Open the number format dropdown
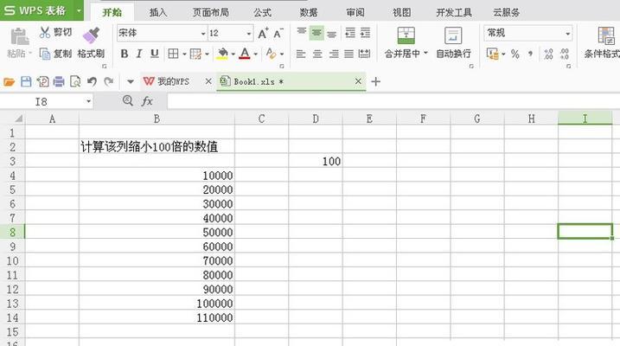The image size is (620, 346). (568, 34)
